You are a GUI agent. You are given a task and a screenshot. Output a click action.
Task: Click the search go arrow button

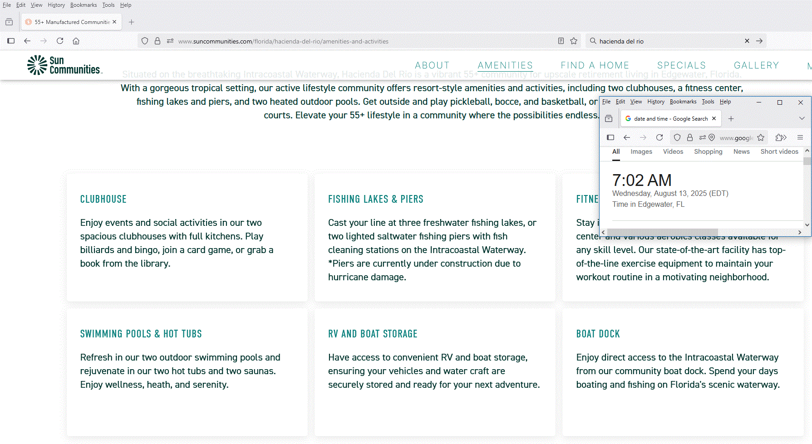coord(759,41)
